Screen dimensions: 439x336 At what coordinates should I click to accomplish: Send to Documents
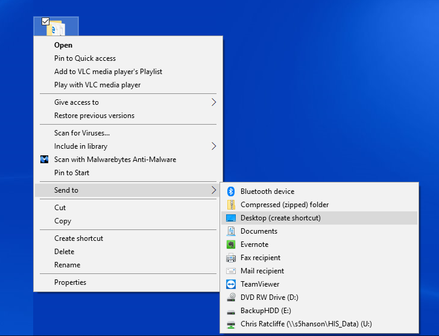point(320,231)
